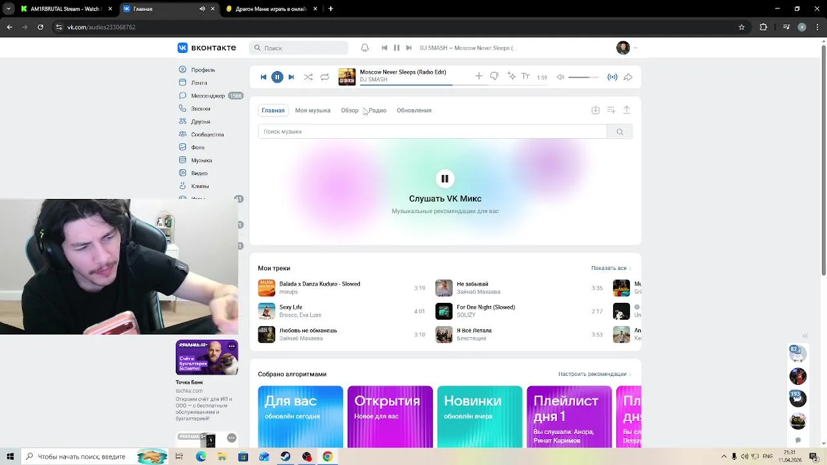Image resolution: width=827 pixels, height=465 pixels.
Task: Toggle repeat playback mode
Action: pos(325,77)
